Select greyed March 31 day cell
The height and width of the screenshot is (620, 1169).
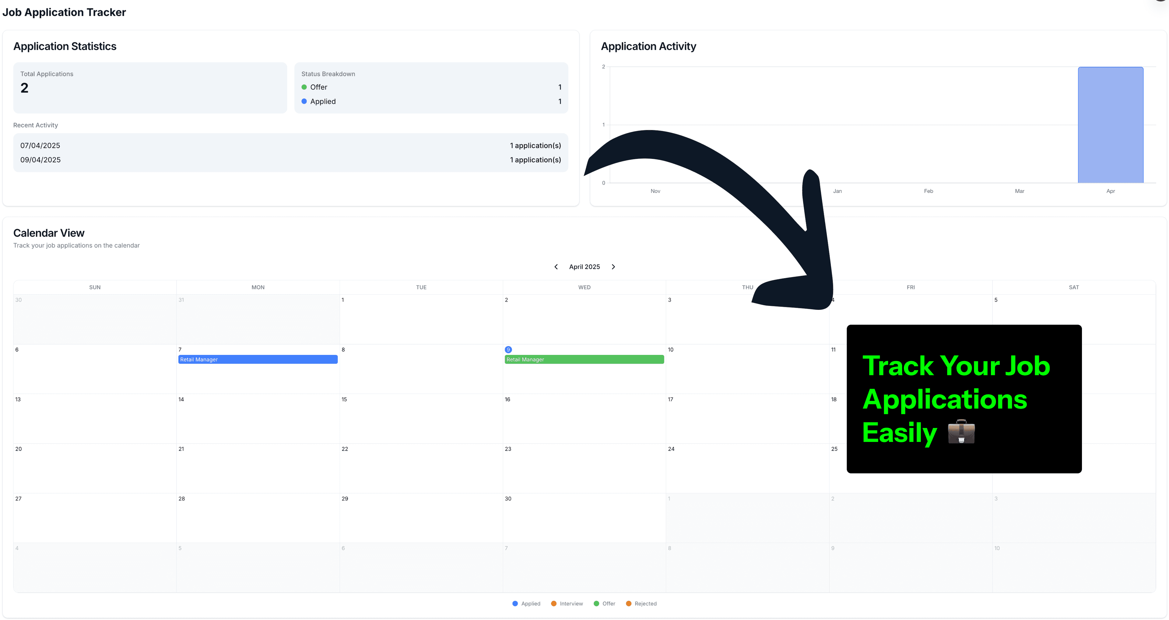coord(258,319)
